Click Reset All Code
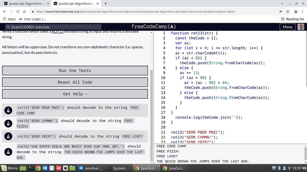This screenshot has height=172, width=307. point(75,82)
